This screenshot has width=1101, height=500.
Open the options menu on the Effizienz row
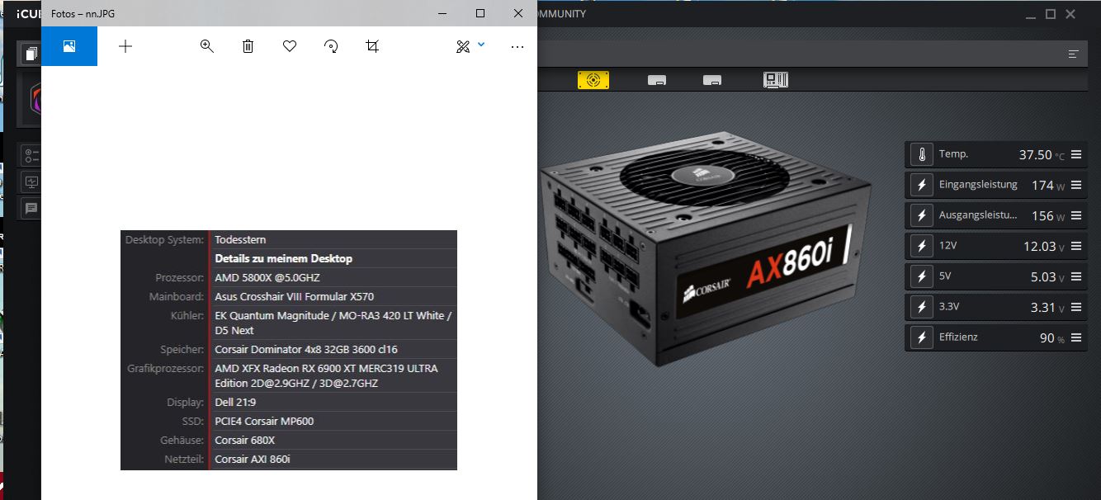(1075, 337)
